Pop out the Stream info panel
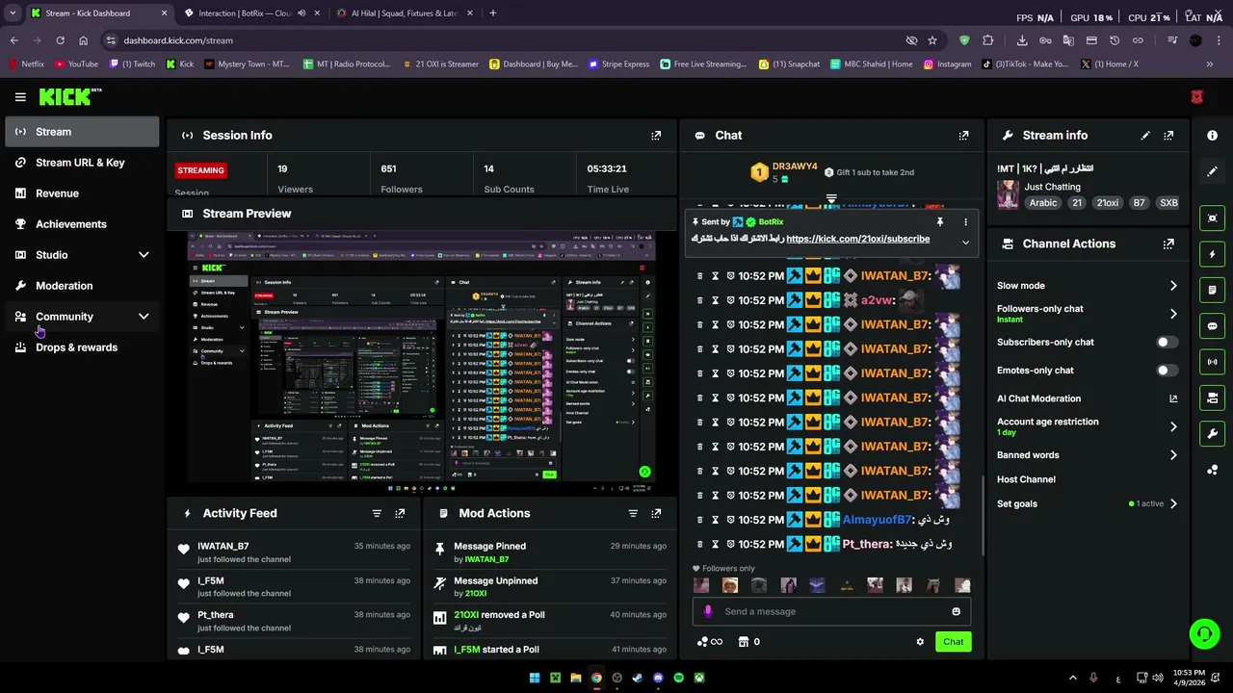 1168,136
